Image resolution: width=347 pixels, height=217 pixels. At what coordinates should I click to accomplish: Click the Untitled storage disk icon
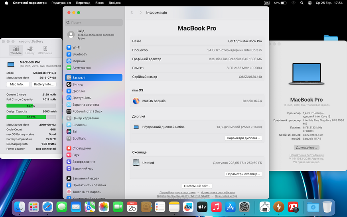(136, 162)
